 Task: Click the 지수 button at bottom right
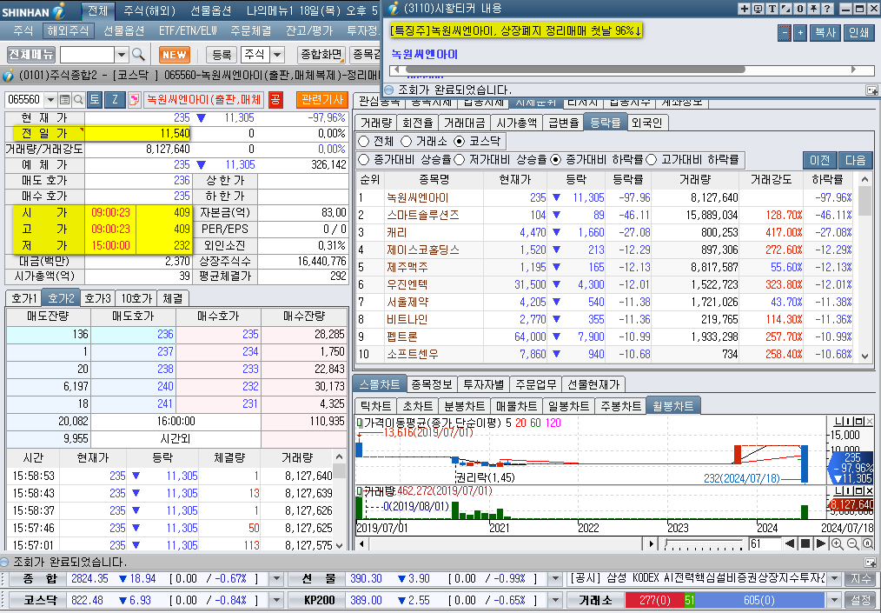pos(859,579)
